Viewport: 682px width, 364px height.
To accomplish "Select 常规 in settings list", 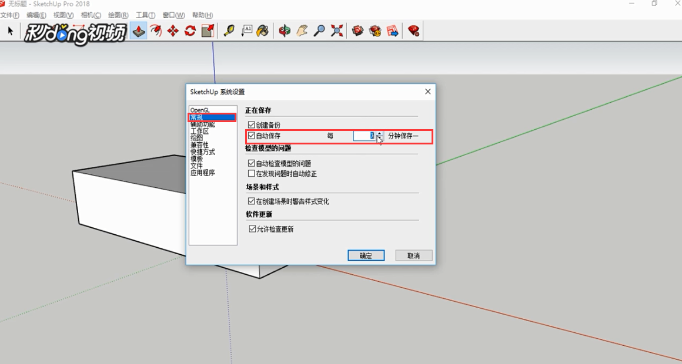I will point(212,117).
